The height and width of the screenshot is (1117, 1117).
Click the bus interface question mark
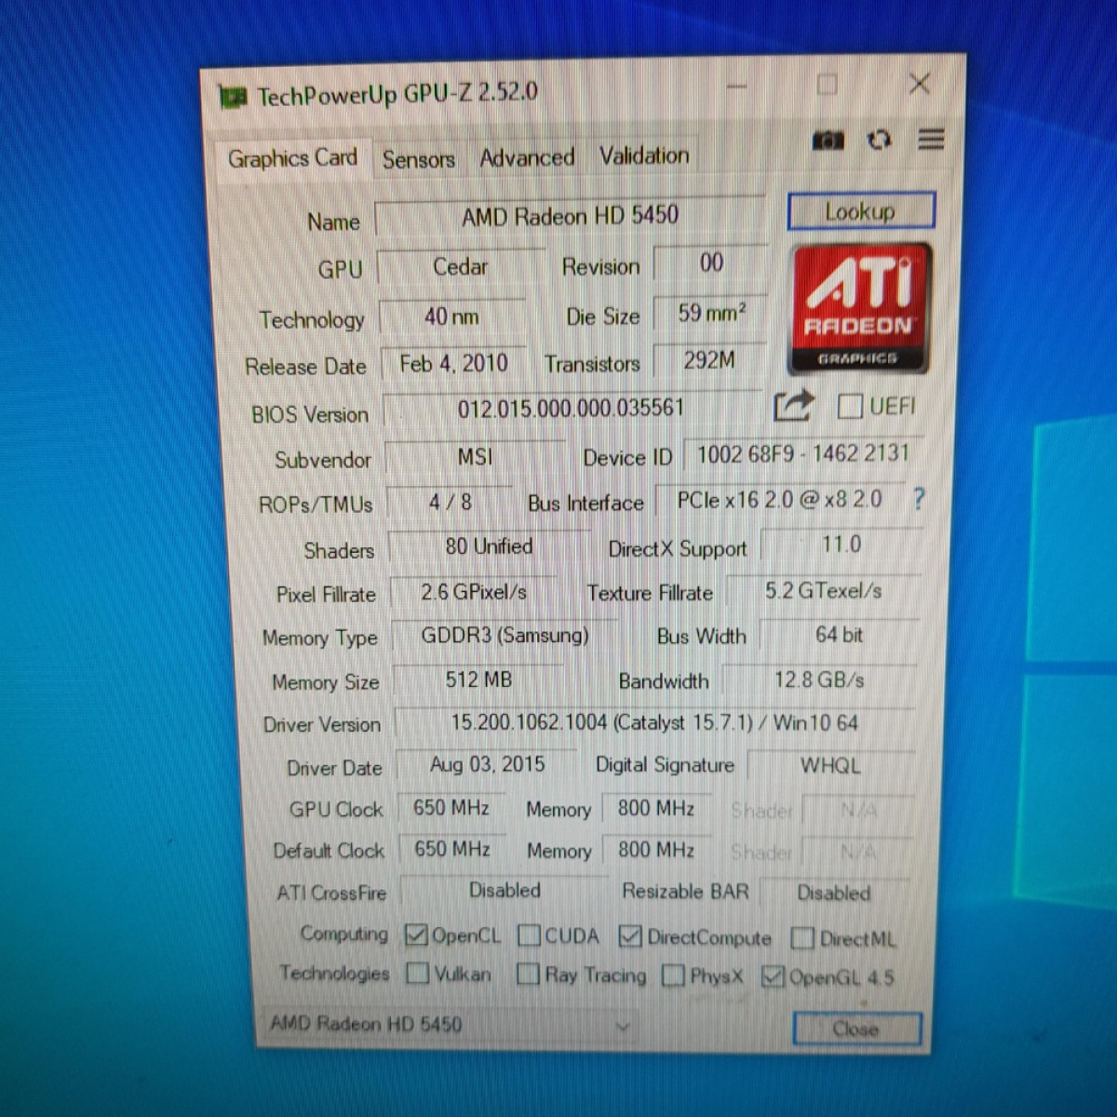point(919,499)
